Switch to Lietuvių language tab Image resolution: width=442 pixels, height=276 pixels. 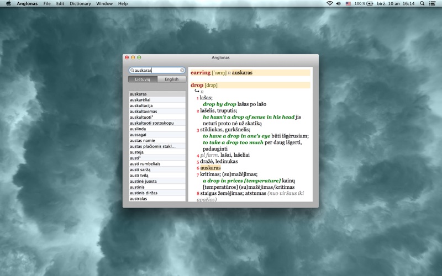143,79
